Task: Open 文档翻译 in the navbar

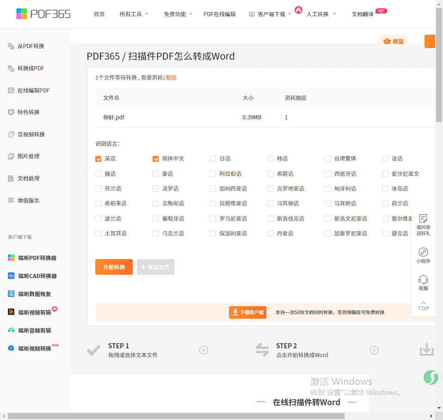Action: [363, 14]
